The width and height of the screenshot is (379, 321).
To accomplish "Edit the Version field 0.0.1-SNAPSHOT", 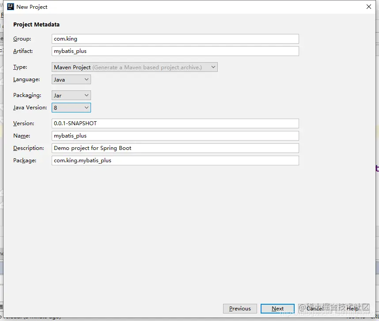I will (175, 123).
